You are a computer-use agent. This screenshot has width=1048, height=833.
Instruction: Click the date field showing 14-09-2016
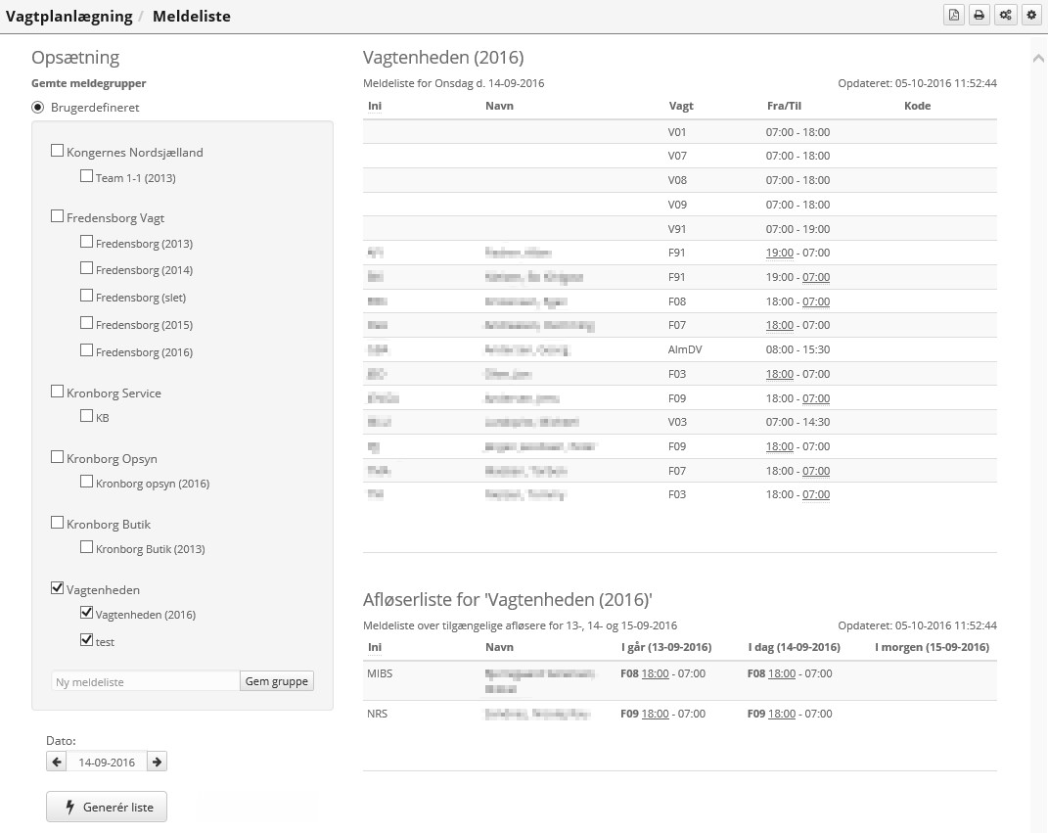108,762
